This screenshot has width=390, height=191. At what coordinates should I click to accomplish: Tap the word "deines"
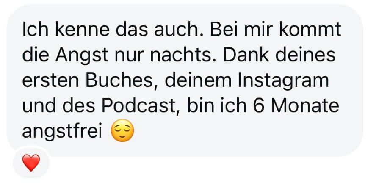tap(306, 55)
